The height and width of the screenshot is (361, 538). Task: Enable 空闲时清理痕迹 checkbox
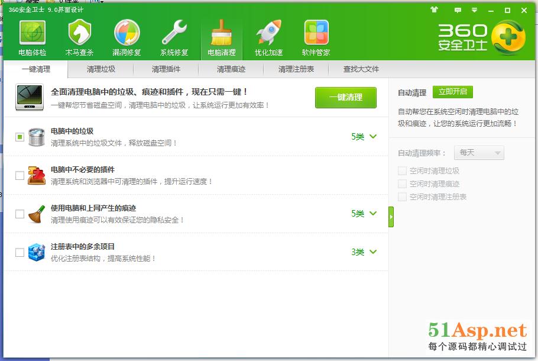[402, 184]
